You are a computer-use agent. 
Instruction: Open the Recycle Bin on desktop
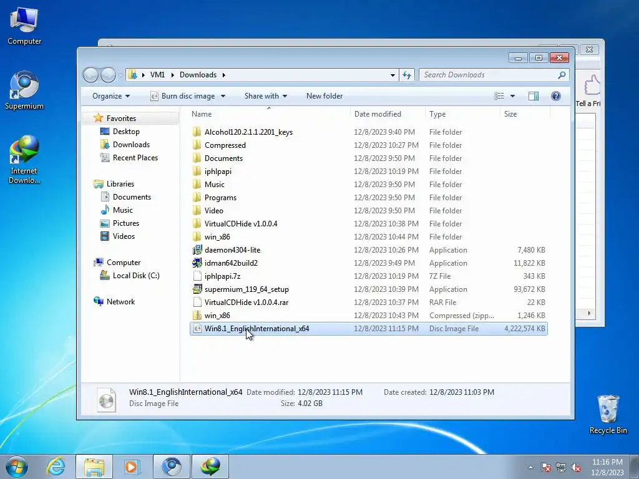pos(608,415)
